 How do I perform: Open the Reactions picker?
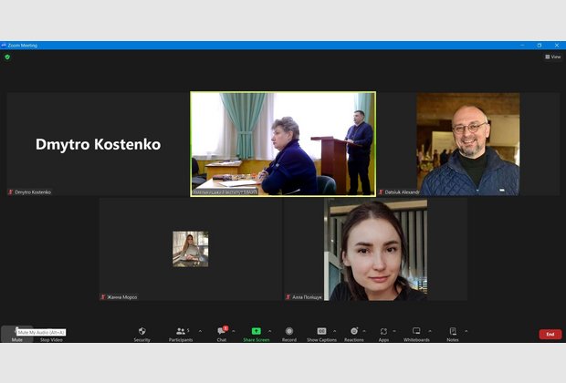[354, 334]
